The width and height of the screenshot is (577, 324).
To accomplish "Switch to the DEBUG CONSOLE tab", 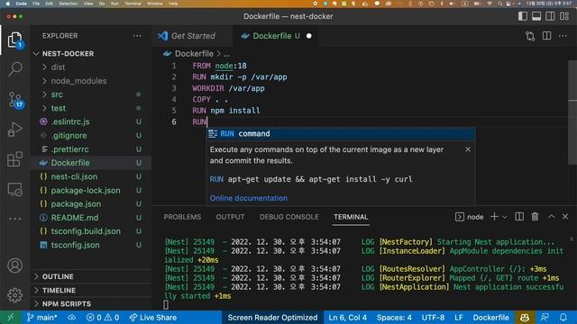I will point(288,217).
